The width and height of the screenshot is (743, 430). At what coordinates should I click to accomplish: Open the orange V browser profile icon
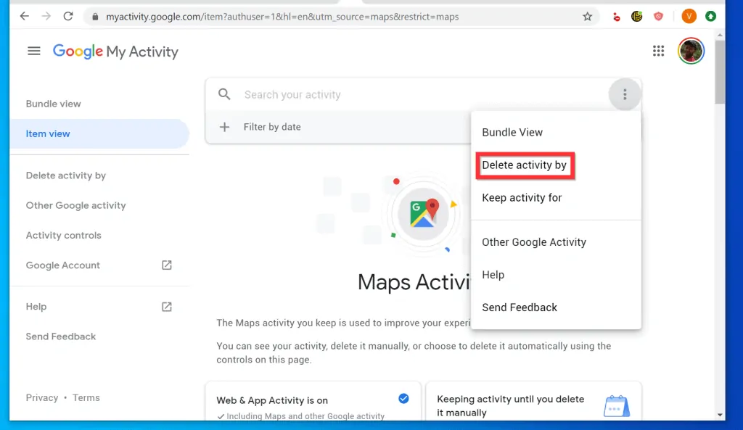click(689, 17)
